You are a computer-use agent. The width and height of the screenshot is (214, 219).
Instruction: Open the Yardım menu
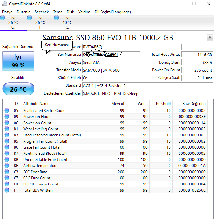[x=84, y=12]
